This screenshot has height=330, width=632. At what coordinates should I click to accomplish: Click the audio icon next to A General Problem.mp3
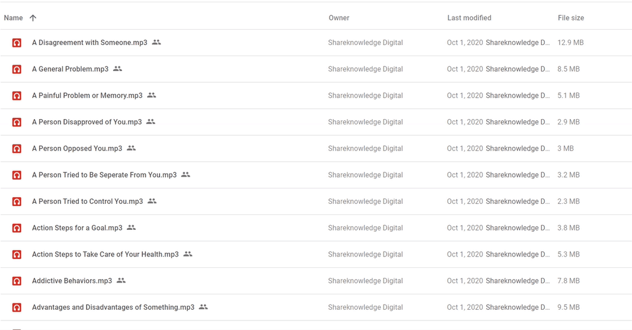point(17,69)
